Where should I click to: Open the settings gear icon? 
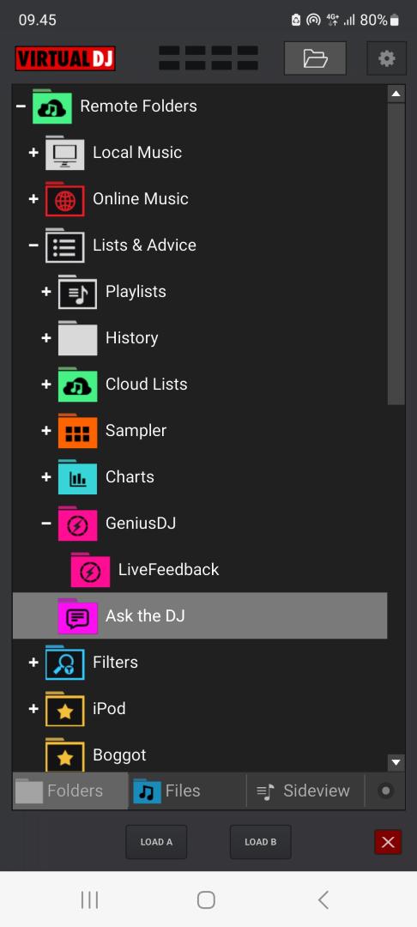(x=386, y=58)
